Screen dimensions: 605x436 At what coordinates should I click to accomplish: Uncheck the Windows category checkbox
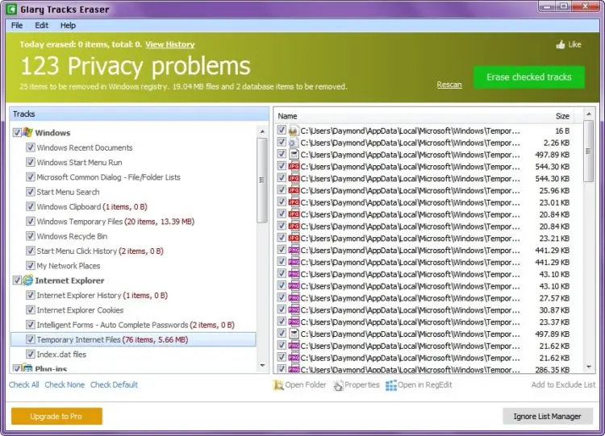click(x=17, y=132)
